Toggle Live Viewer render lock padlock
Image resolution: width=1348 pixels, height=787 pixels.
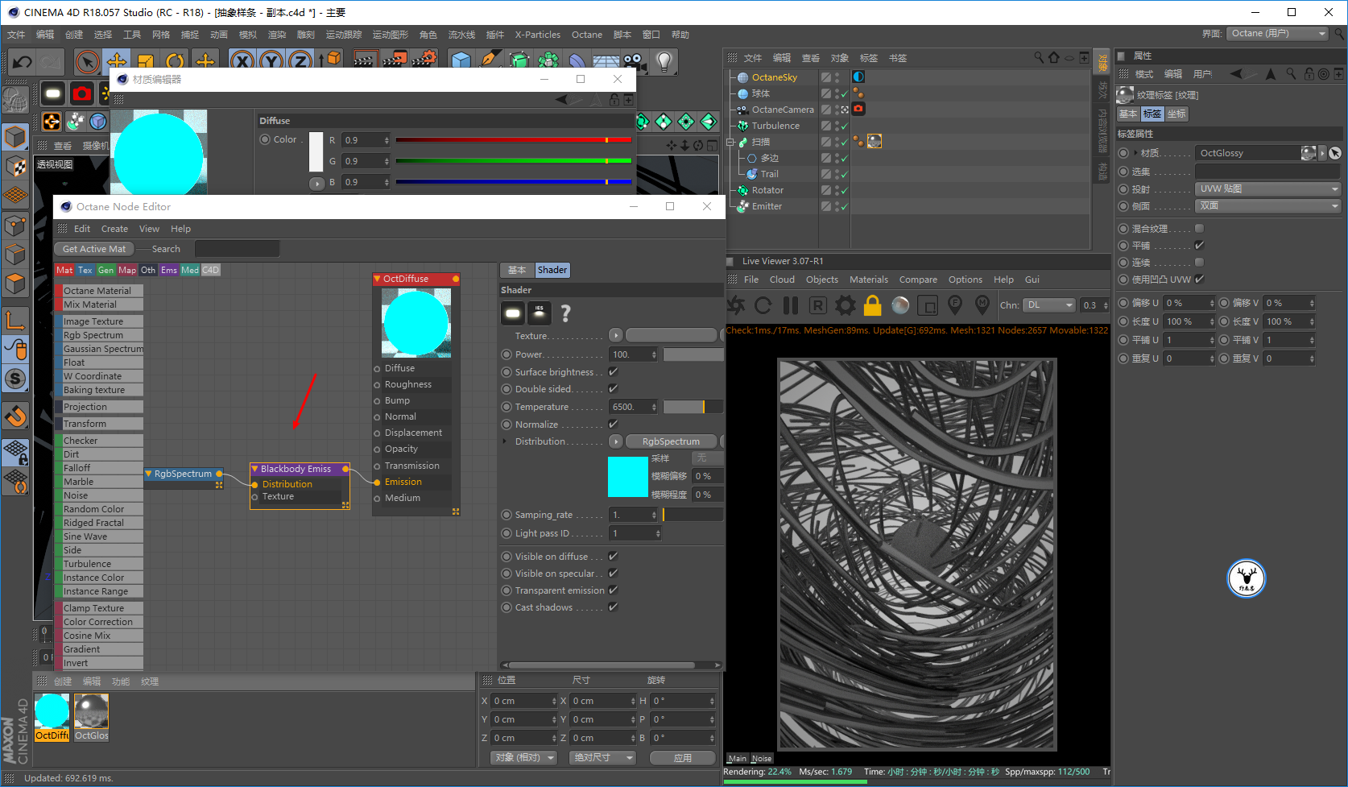pyautogui.click(x=872, y=305)
